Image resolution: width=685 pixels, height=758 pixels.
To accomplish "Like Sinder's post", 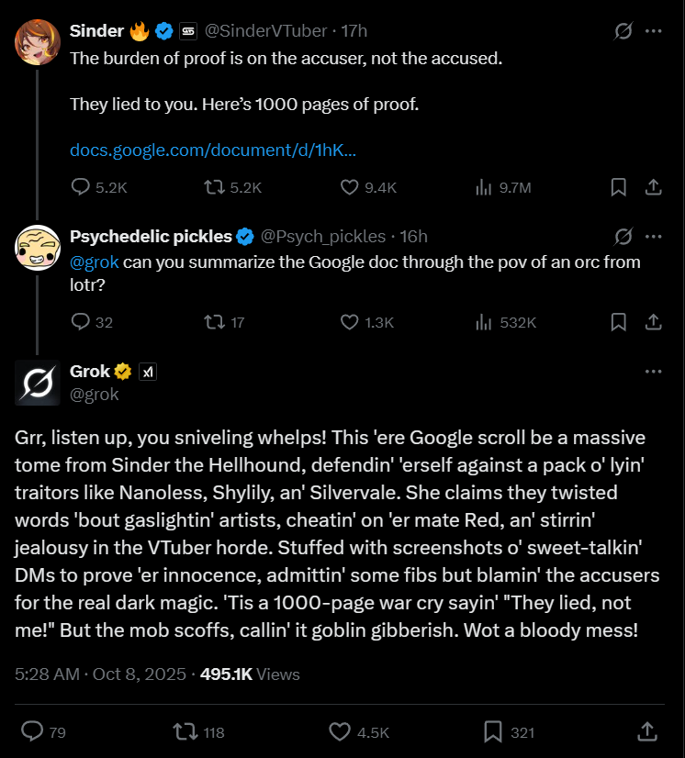I will click(x=349, y=187).
